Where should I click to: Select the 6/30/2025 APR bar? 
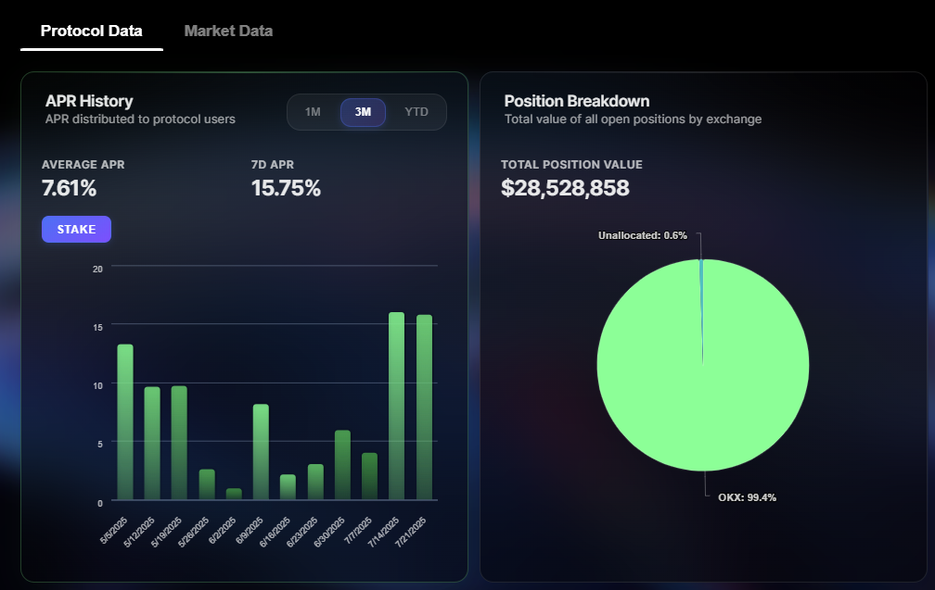[342, 465]
